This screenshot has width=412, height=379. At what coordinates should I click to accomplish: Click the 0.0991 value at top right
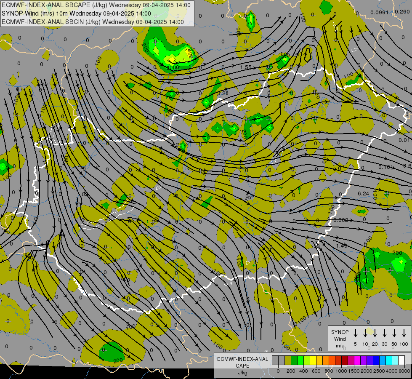(x=379, y=13)
